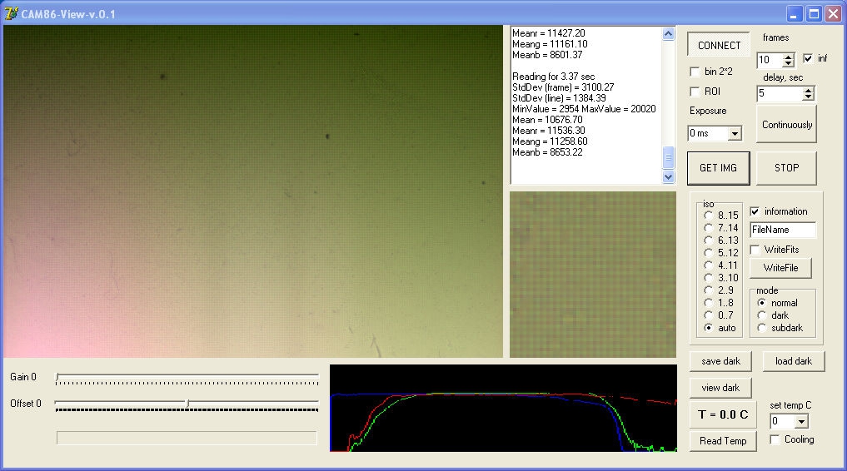
Task: Click the 'StdDev (line) = 1384.39' log line
Action: pyautogui.click(x=559, y=98)
